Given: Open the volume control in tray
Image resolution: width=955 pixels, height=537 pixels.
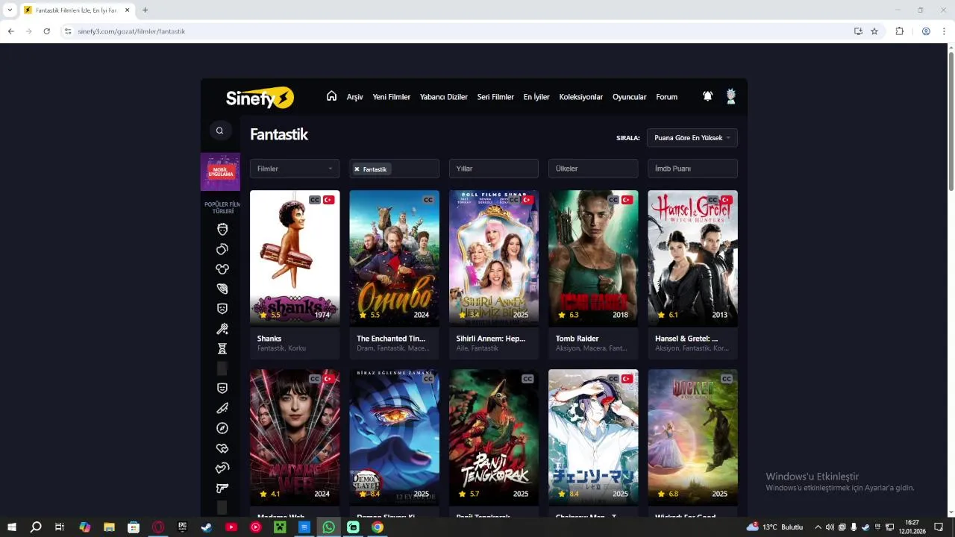Looking at the screenshot, I should (830, 527).
